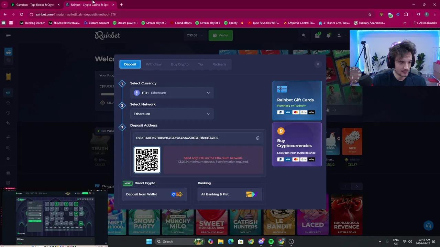This screenshot has width=440, height=247.
Task: Copy the ETH deposit address
Action: point(258,138)
